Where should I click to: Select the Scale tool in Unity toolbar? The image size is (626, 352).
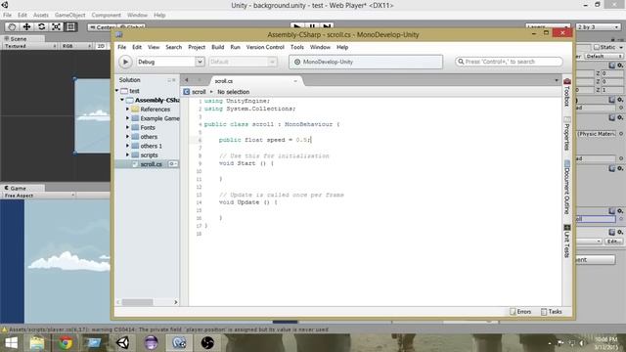tap(57, 26)
